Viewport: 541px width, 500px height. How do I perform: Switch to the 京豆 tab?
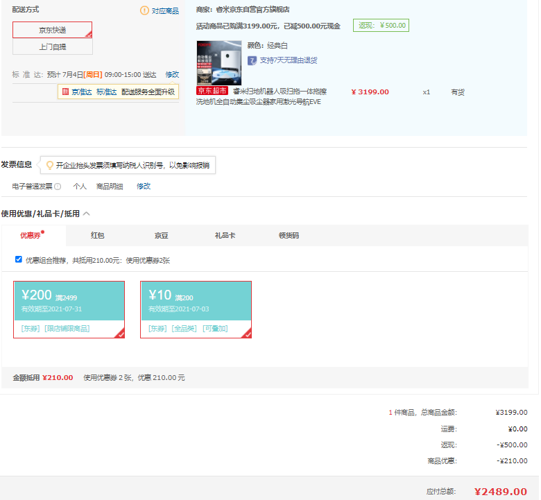coord(161,235)
